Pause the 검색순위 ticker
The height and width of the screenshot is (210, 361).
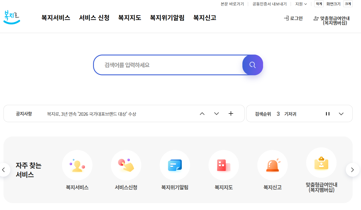tap(327, 114)
